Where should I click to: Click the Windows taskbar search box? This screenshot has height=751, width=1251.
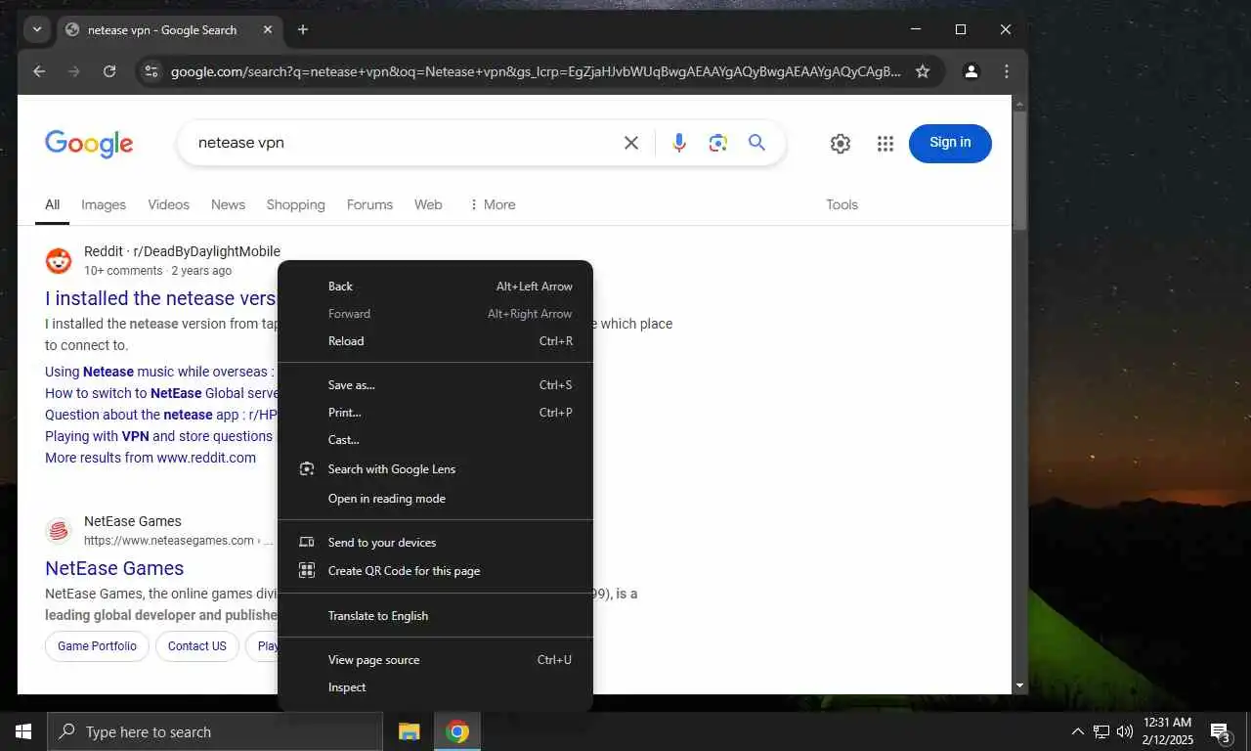(215, 731)
